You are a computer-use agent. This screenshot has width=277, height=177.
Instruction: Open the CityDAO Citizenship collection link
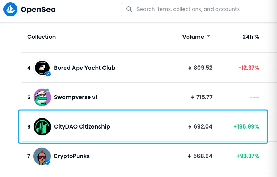82,127
